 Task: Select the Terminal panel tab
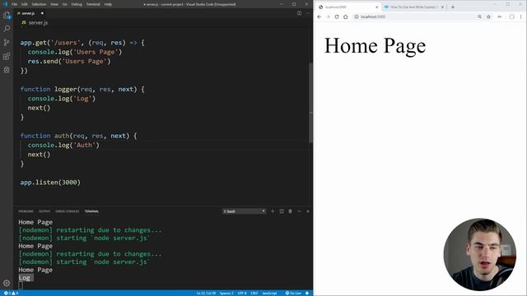pos(91,211)
